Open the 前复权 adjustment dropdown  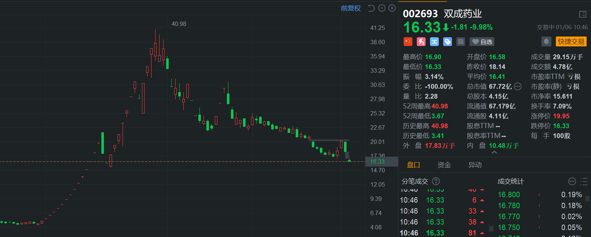pos(351,8)
